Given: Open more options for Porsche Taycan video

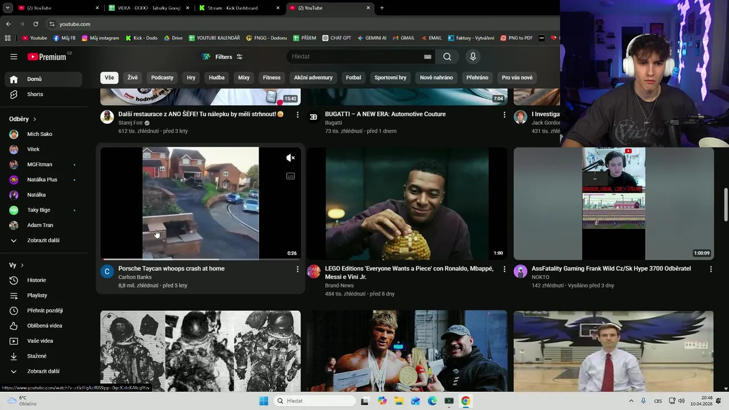Looking at the screenshot, I should [297, 269].
